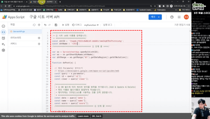Open the Facebook Creator bookmark
Viewport: 210px width, 119px height.
pos(144,10)
